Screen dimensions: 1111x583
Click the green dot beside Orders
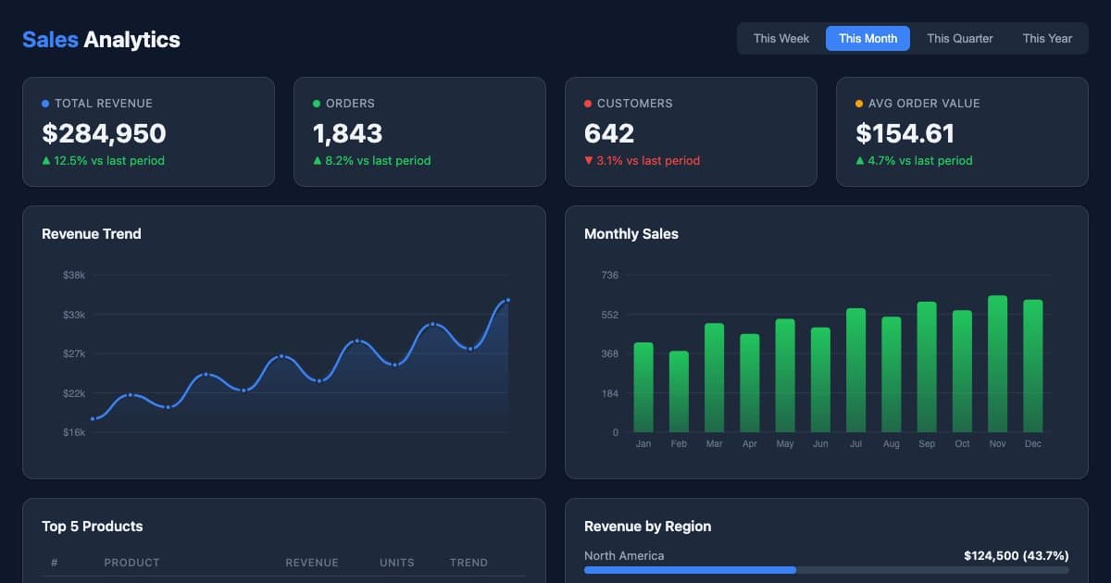[x=317, y=104]
